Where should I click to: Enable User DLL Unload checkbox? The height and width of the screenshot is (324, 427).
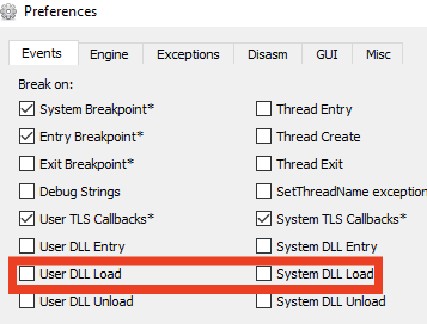click(x=27, y=301)
